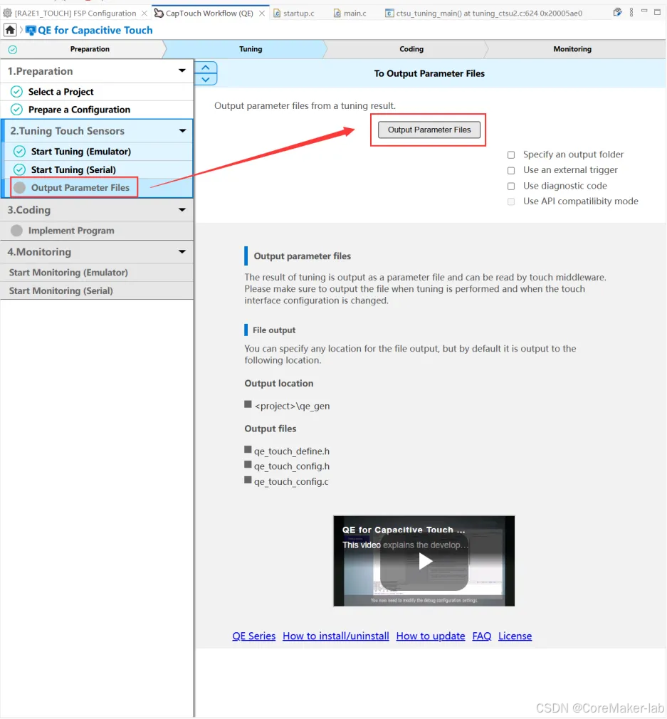Maximize the editor view pane
Screen dimensions: 667x719
click(x=657, y=12)
